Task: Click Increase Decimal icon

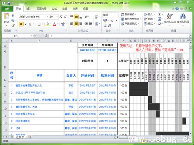Action: tap(105, 26)
